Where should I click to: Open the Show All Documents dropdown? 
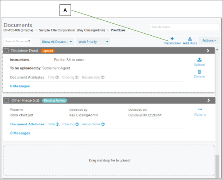(57, 42)
